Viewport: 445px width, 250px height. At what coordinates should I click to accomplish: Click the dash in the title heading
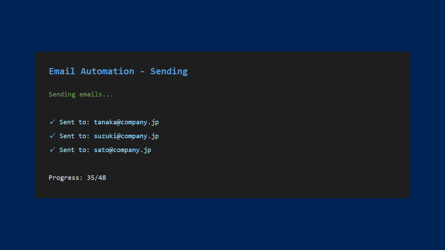click(x=142, y=72)
